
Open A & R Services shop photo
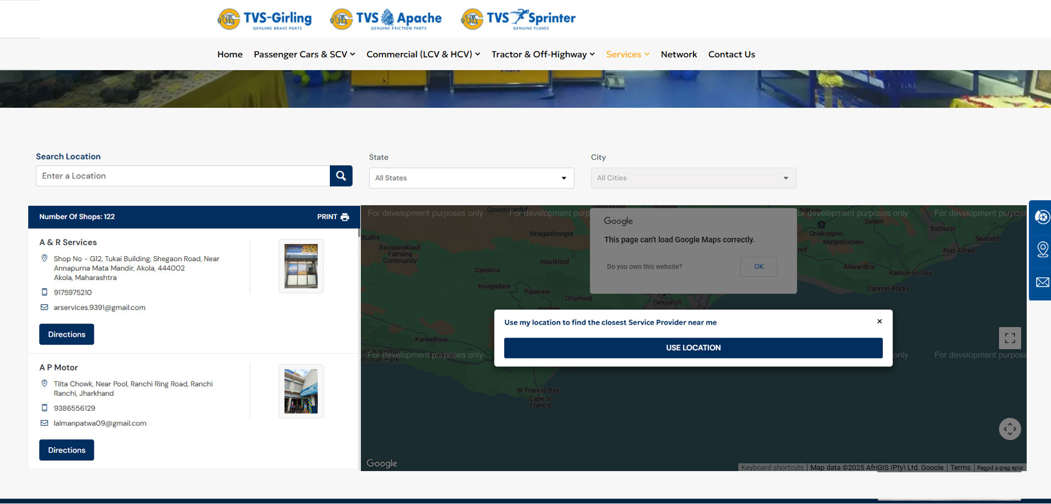tap(301, 266)
